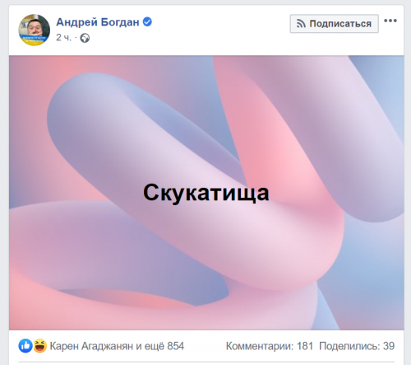Click the blue Like reaction icon
Screen dimensions: 411x365
[x=25, y=346]
